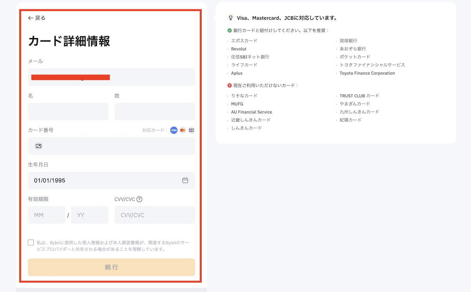Click the やまぎんカード entry
The width and height of the screenshot is (471, 292).
point(355,104)
